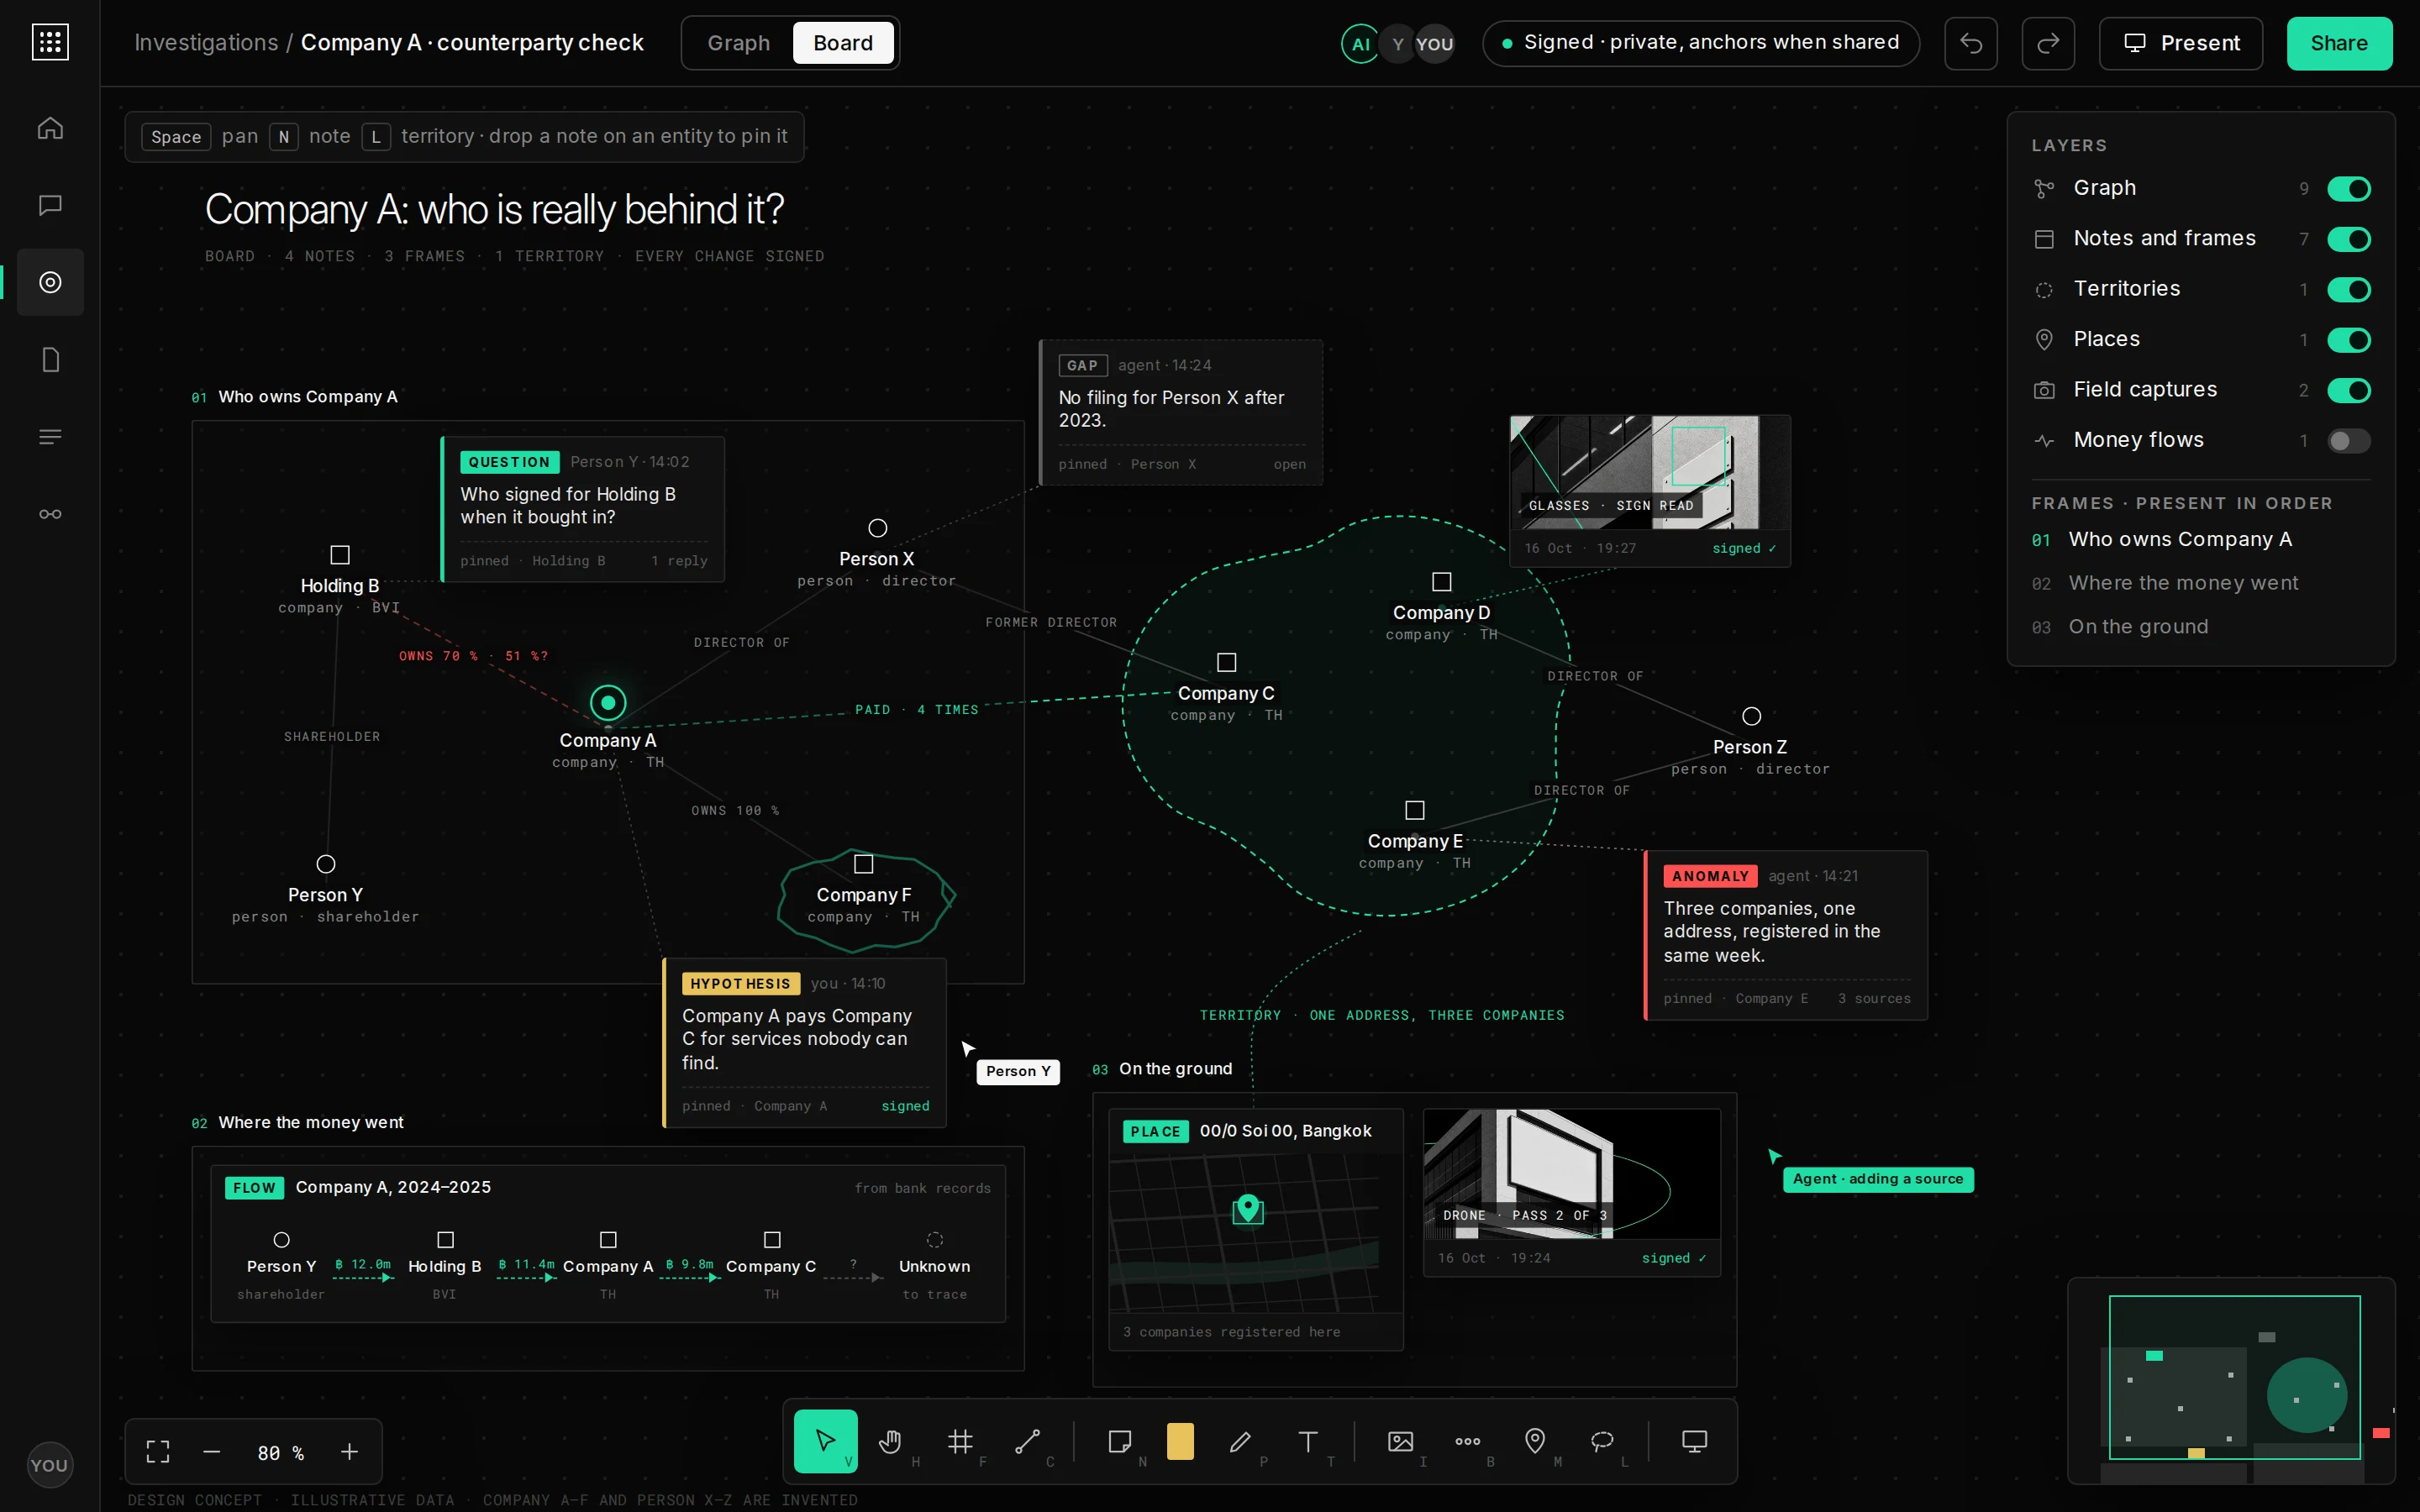
Task: Switch to the Graph view tab
Action: (x=738, y=43)
